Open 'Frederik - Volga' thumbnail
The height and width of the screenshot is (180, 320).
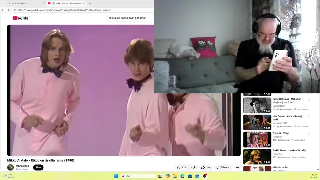pyautogui.click(x=257, y=139)
